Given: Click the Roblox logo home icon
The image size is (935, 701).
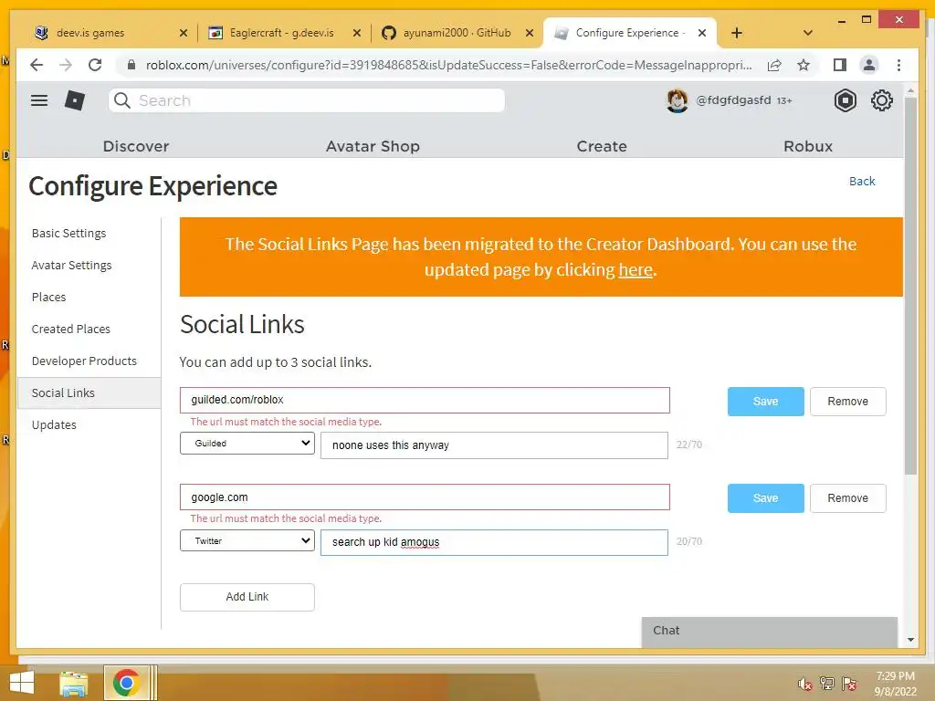Looking at the screenshot, I should [x=75, y=100].
